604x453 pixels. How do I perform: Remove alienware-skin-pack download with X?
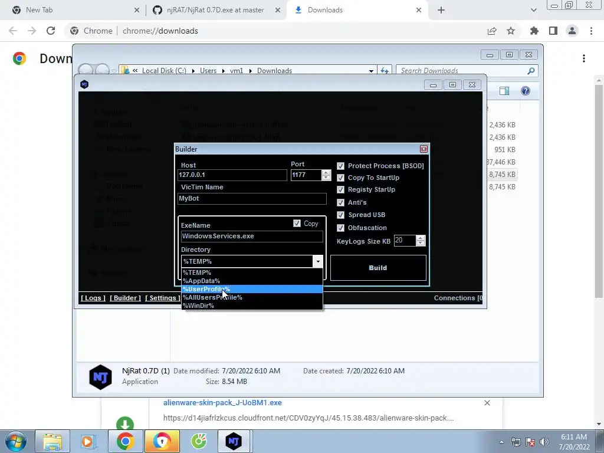487,402
